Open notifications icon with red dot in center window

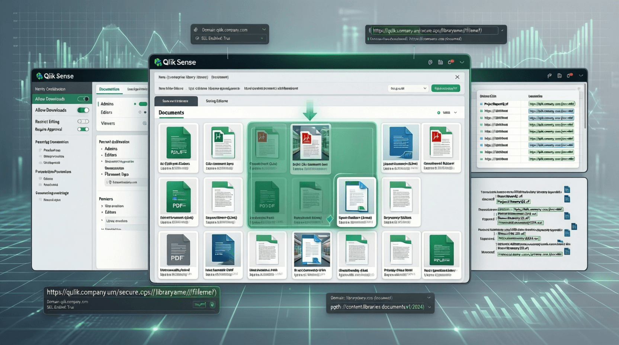tap(451, 62)
